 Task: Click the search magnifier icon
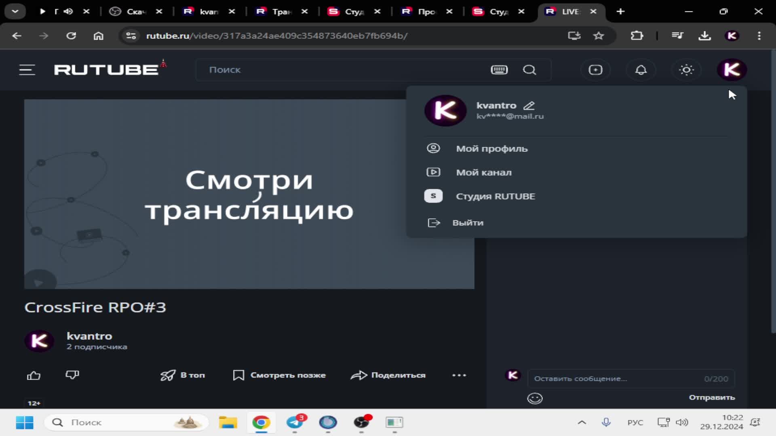pos(529,70)
